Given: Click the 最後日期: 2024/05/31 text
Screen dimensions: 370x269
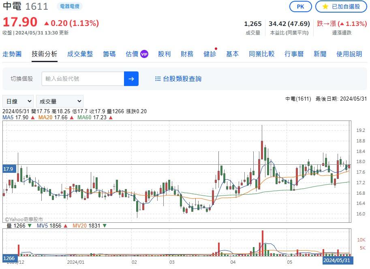Looking at the screenshot, I should tap(341, 99).
